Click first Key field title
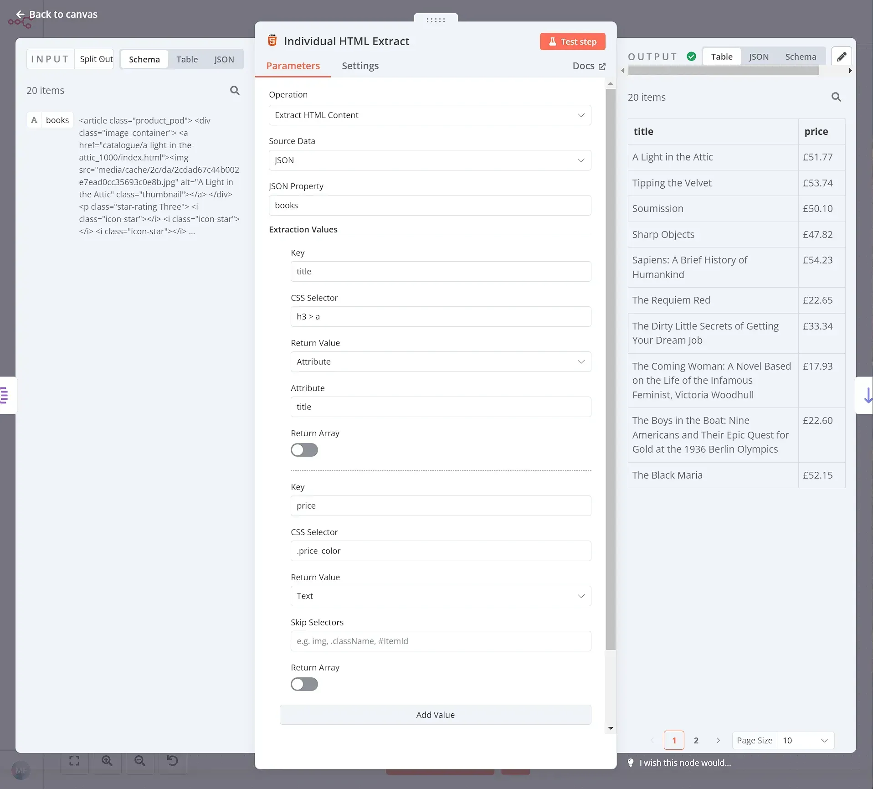Screen dimensions: 873x789 pyautogui.click(x=441, y=271)
